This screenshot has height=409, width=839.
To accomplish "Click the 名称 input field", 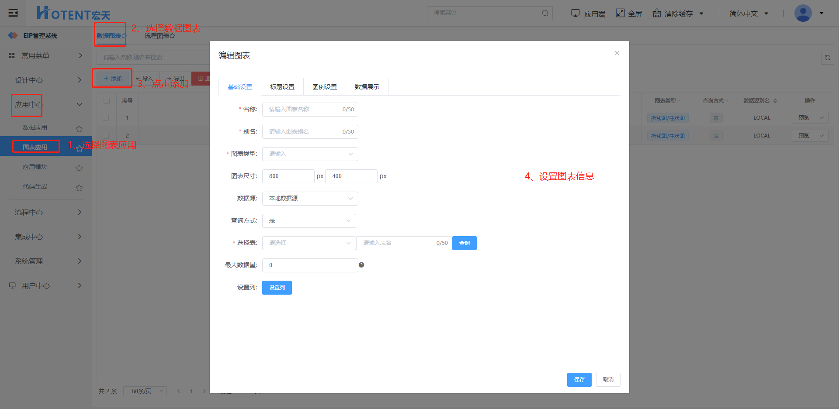I will tap(304, 110).
